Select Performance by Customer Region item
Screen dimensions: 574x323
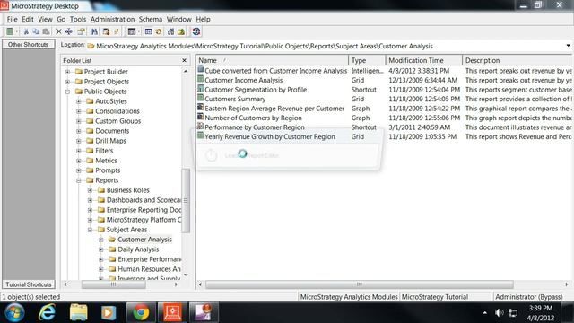click(x=255, y=127)
